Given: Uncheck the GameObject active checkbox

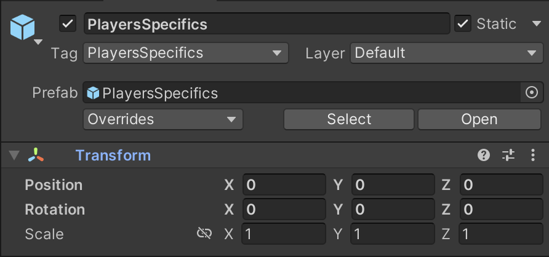Looking at the screenshot, I should click(68, 24).
